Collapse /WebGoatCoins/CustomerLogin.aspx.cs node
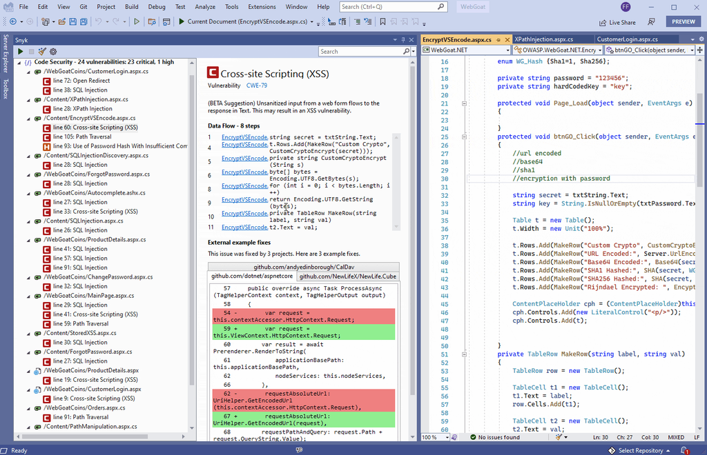The image size is (707, 455). pos(28,72)
